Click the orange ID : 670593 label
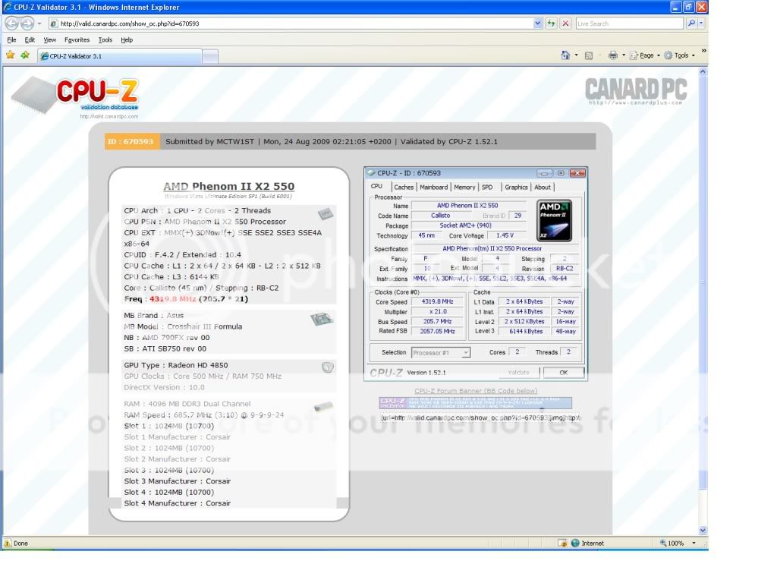Screen dimensions: 777x583 point(131,141)
